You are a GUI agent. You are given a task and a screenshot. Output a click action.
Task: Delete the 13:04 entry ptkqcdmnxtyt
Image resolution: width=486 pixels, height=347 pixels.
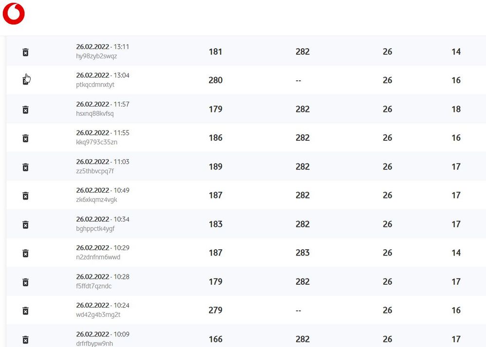26,81
